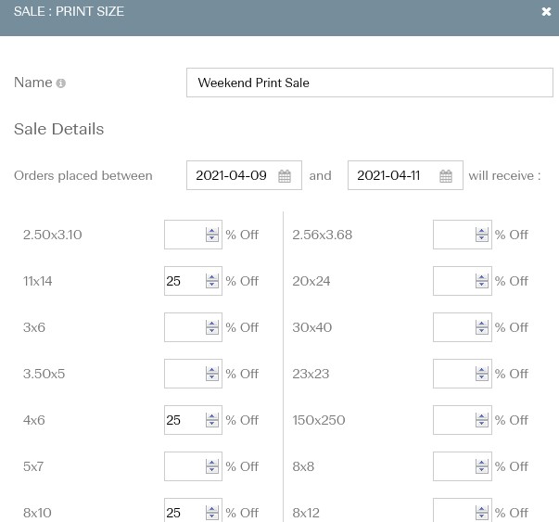Focus the 3x6 percent off field
Viewport: 559px width, 522px height.
click(x=193, y=327)
